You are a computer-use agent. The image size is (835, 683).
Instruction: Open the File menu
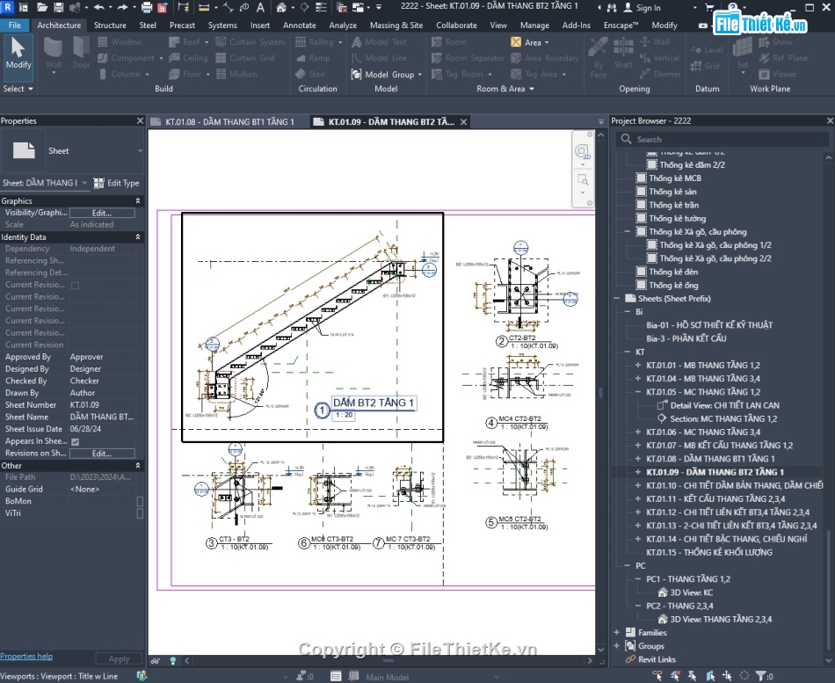click(x=15, y=25)
